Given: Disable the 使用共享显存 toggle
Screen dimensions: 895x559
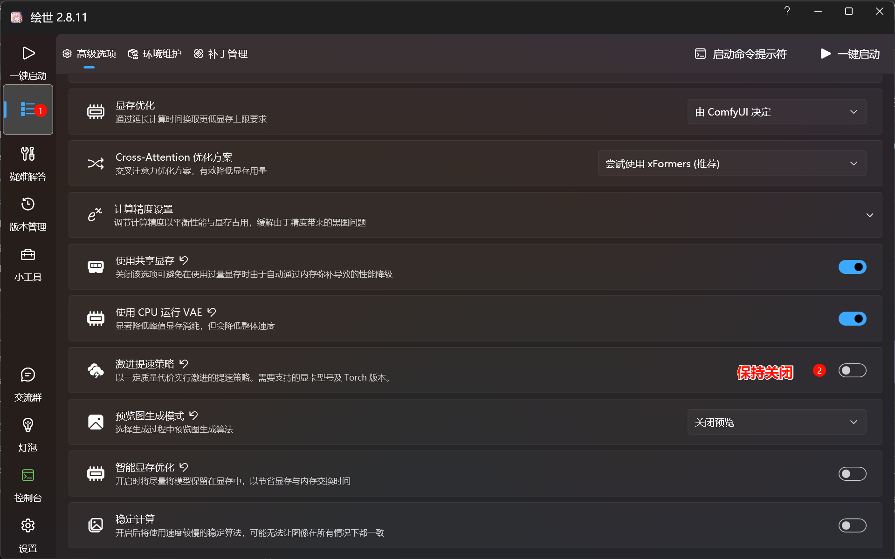Looking at the screenshot, I should point(852,267).
